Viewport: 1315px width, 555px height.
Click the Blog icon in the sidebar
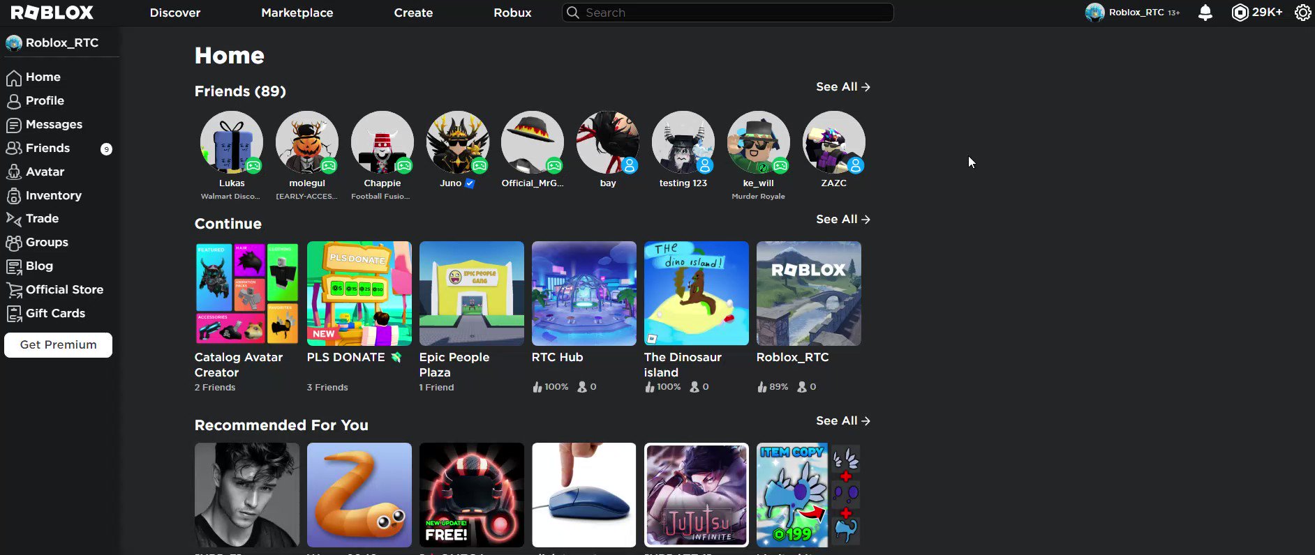click(14, 266)
